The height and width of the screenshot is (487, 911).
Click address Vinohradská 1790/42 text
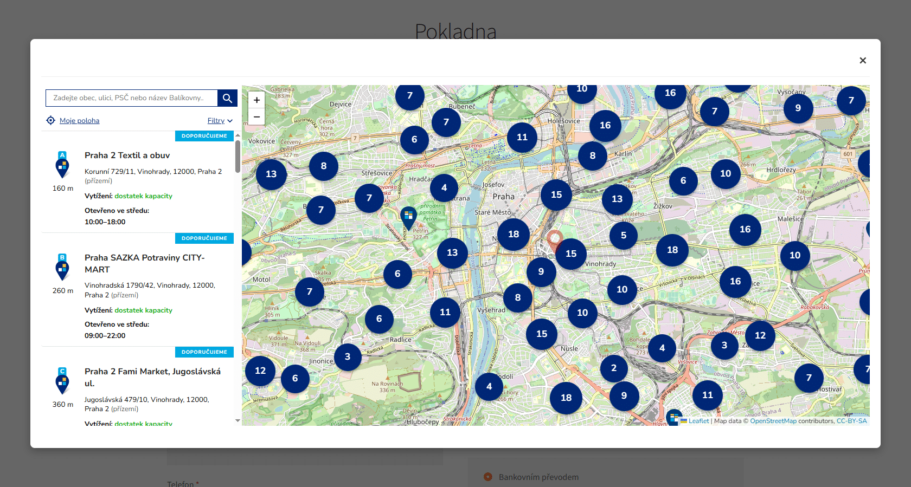150,290
